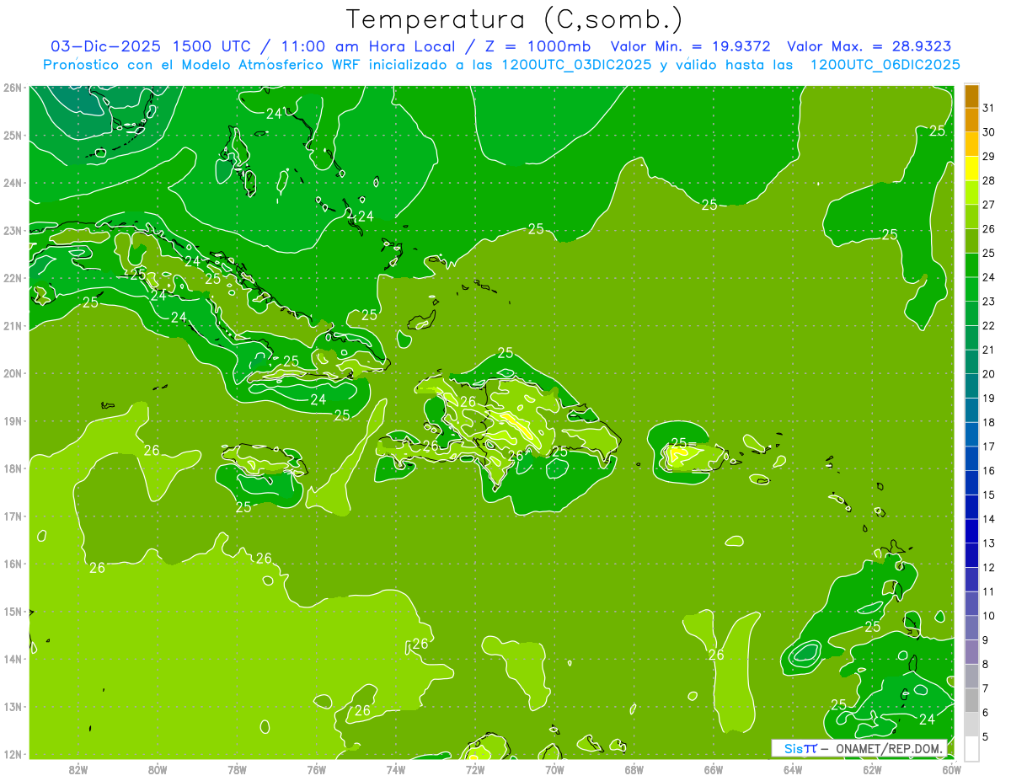Click color scale label "6"

(985, 712)
